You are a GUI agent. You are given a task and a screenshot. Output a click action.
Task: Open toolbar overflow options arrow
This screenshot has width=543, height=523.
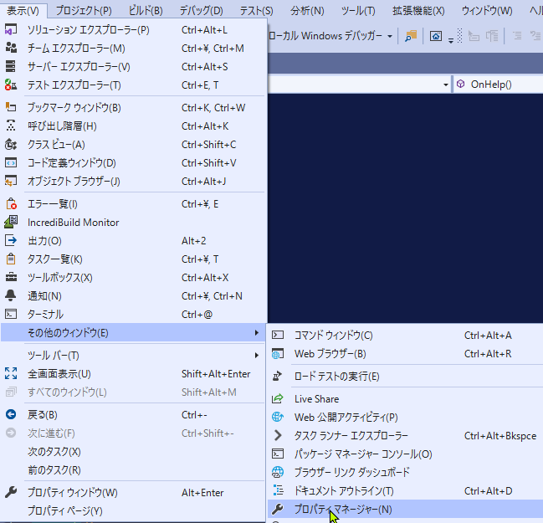451,40
